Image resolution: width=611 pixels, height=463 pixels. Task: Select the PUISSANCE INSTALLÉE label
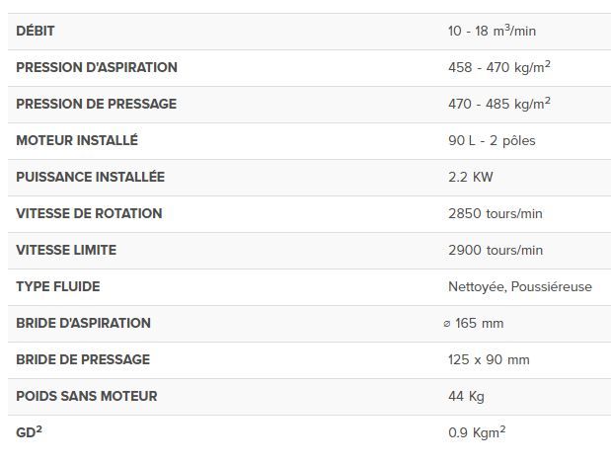[90, 177]
